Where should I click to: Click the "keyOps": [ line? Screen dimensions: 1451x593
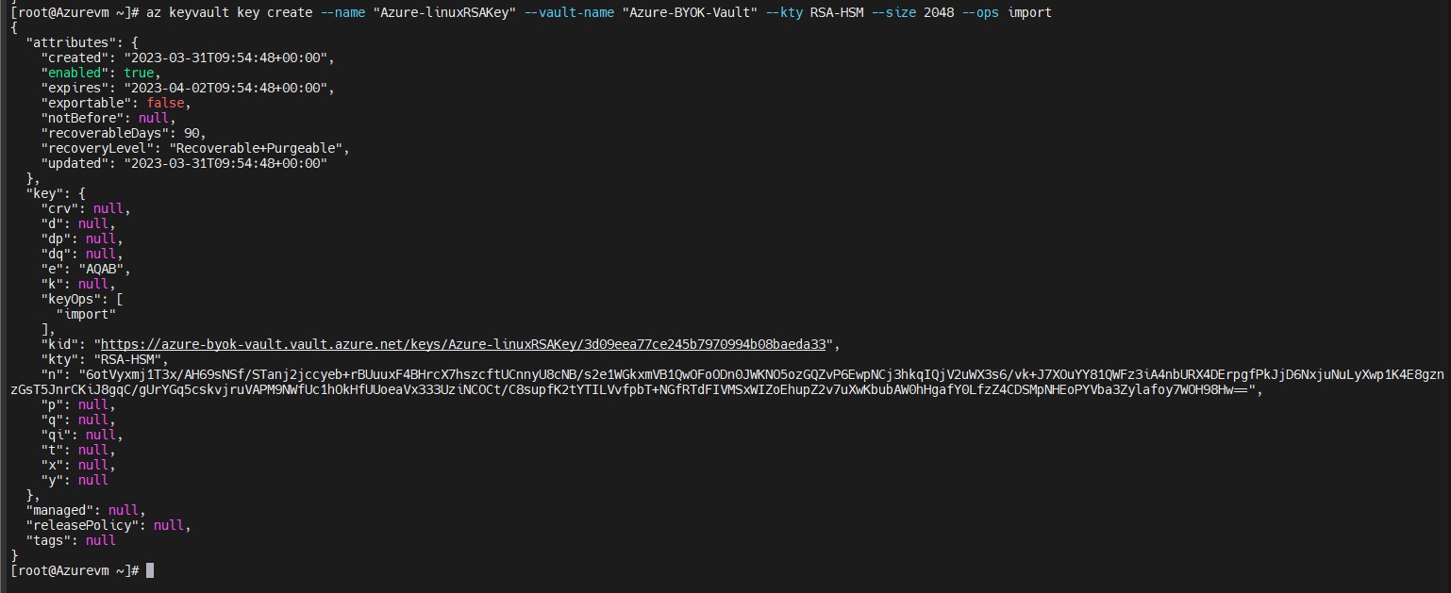click(x=82, y=299)
